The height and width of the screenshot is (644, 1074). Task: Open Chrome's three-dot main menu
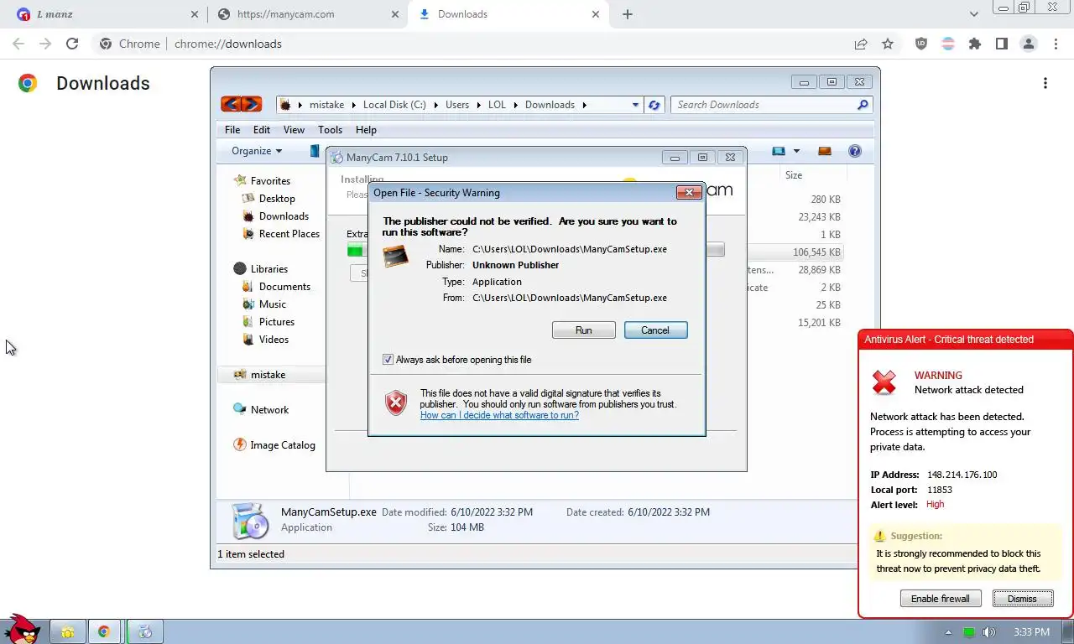[x=1056, y=44]
